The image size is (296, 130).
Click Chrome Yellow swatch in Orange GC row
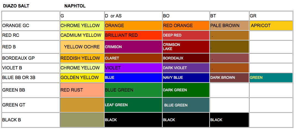click(x=82, y=26)
